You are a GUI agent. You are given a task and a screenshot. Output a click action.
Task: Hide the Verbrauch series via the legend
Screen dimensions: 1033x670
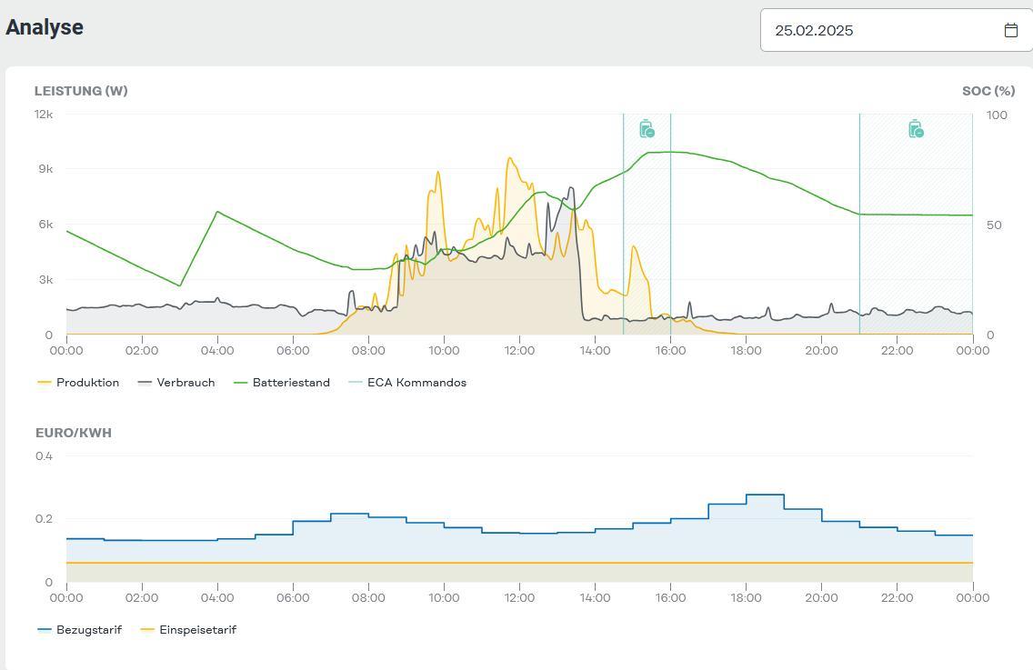186,383
